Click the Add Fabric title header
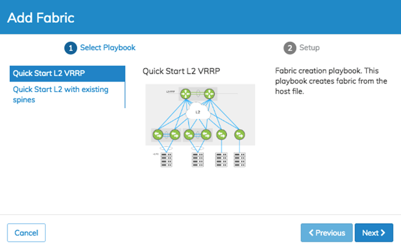 [41, 18]
